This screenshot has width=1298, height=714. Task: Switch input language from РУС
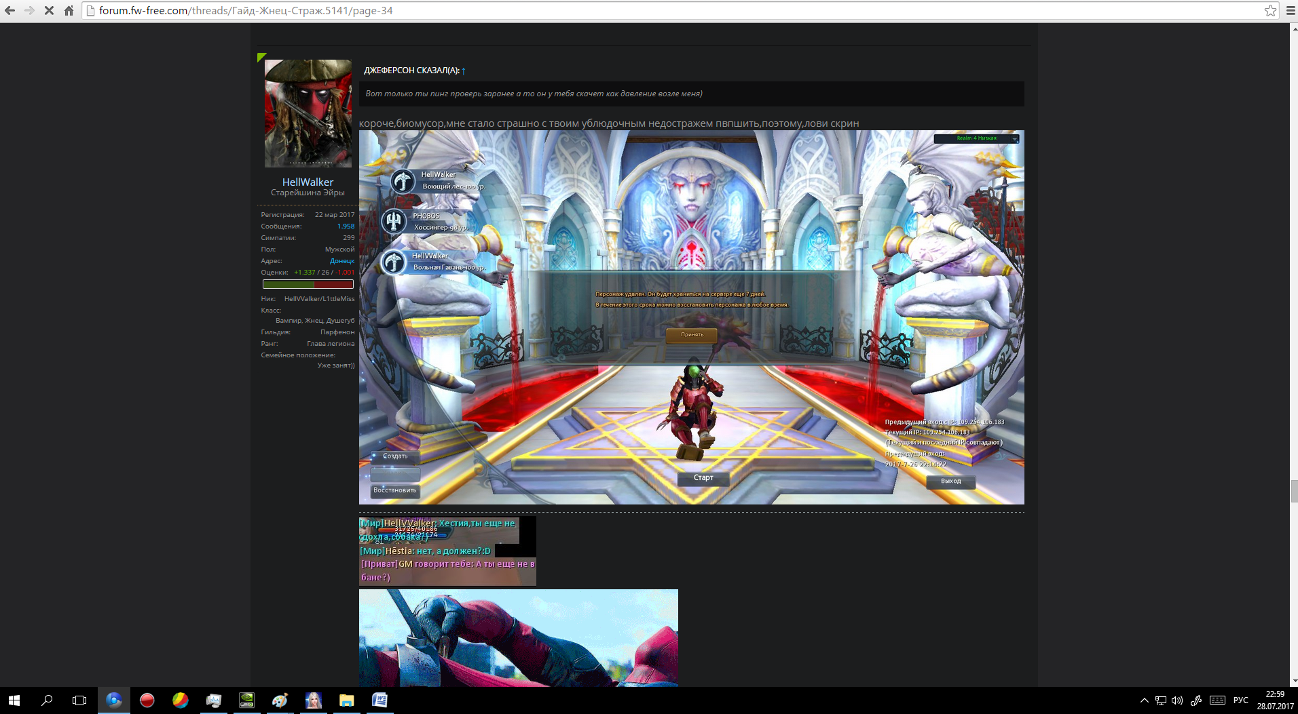point(1241,700)
